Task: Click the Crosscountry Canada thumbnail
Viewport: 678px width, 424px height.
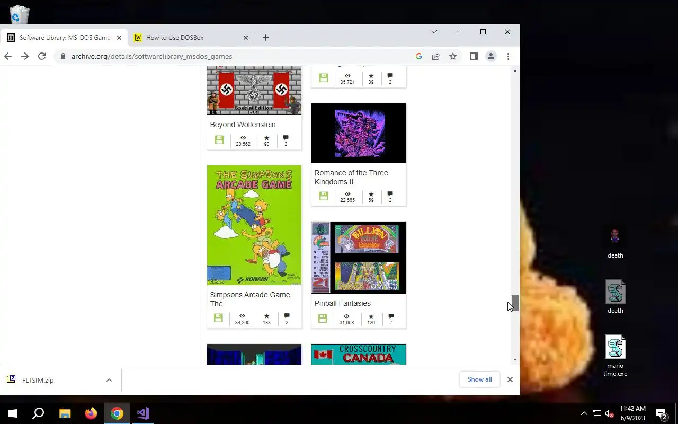Action: tap(359, 354)
